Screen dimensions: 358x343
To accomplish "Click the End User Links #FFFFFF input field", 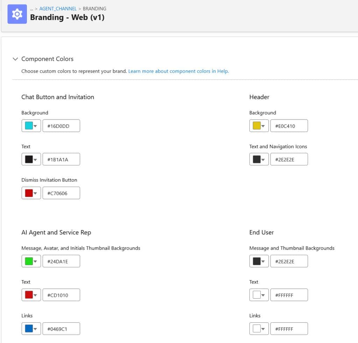I will click(x=289, y=329).
